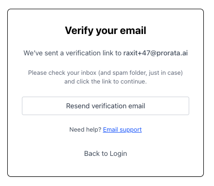This screenshot has width=214, height=186.
Task: Click the 'Please check your inbox' paragraph
Action: (x=106, y=77)
